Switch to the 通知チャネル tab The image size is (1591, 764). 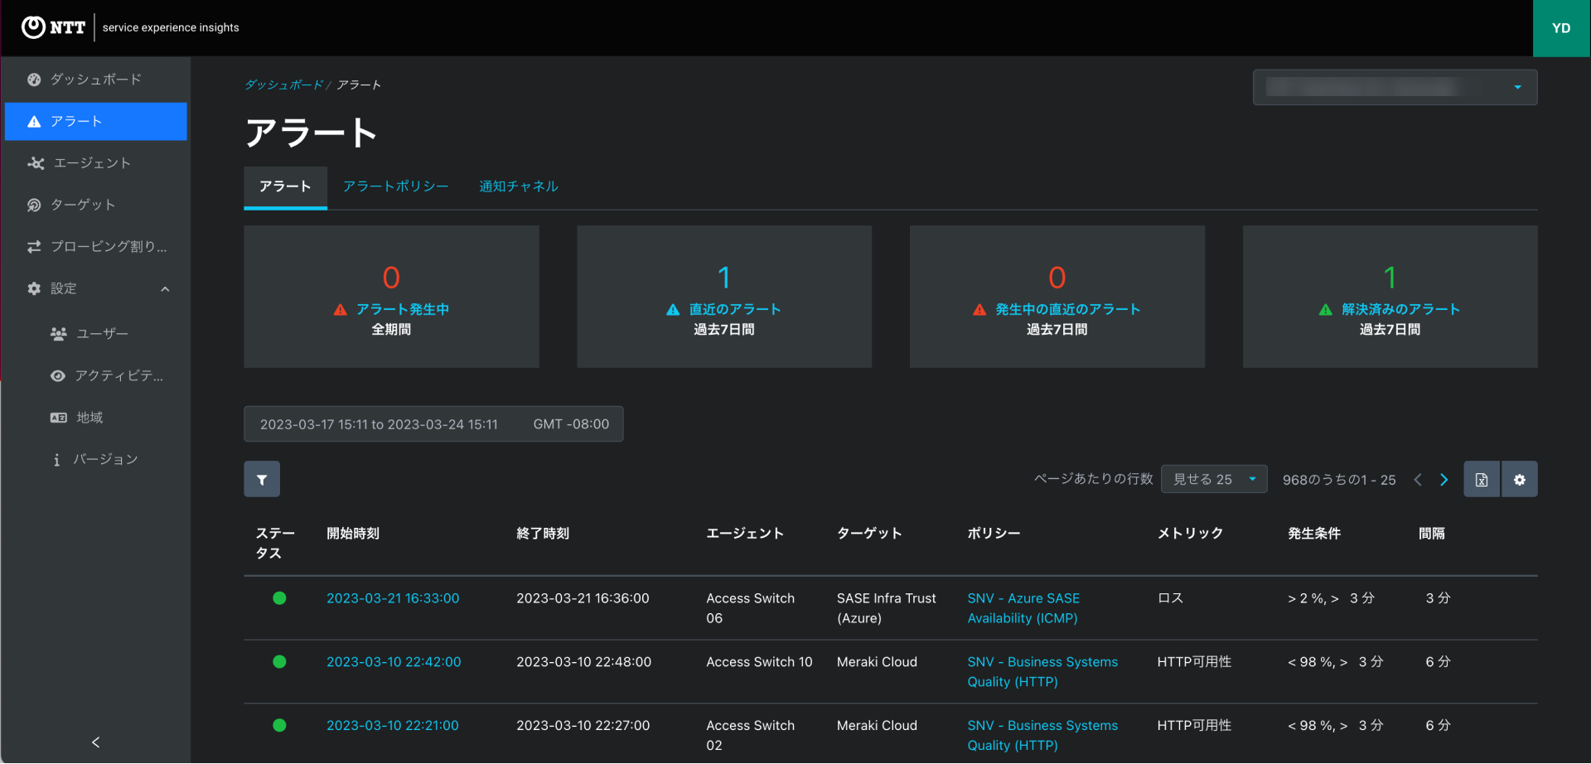(519, 186)
